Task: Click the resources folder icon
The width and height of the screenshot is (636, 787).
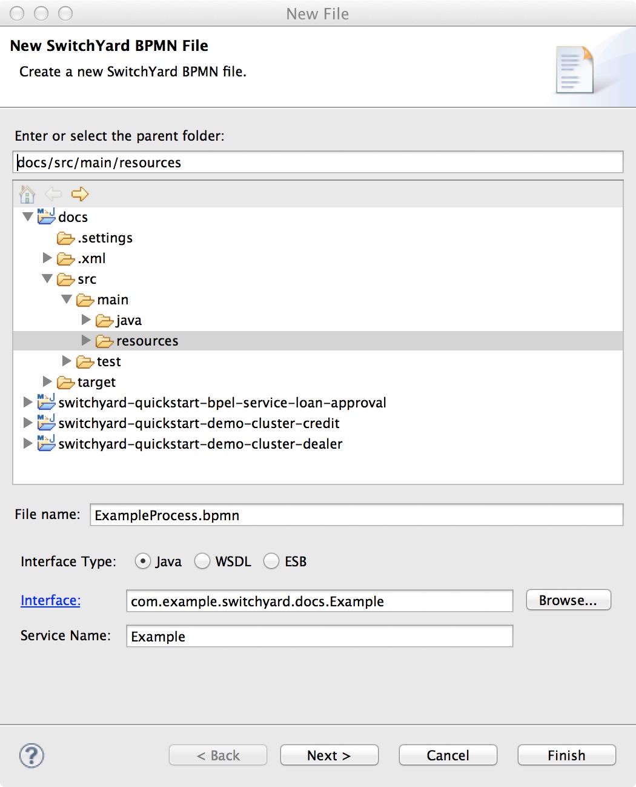Action: coord(104,341)
